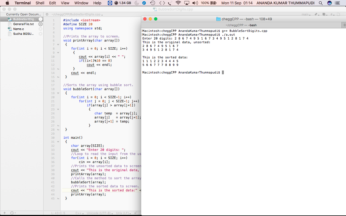
Task: Open Siri from the menu bar
Action: click(329, 3)
